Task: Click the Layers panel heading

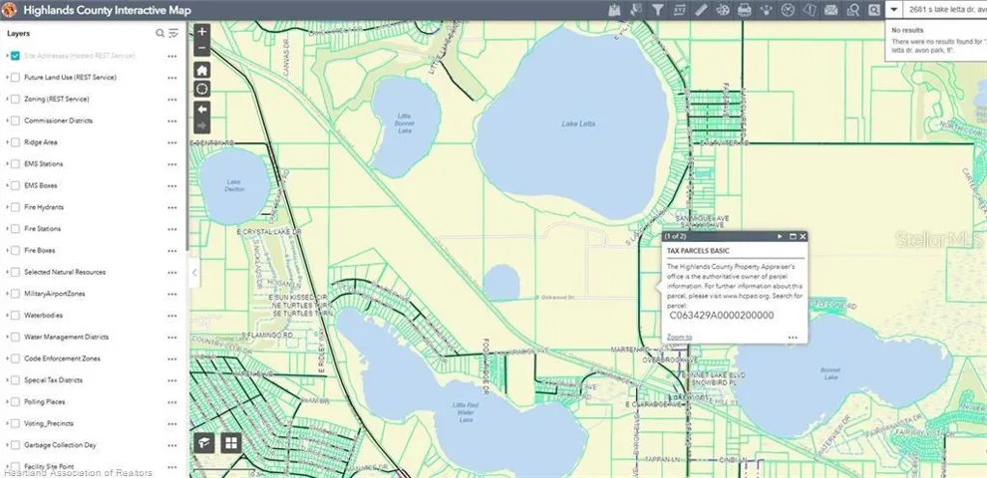Action: tap(18, 33)
